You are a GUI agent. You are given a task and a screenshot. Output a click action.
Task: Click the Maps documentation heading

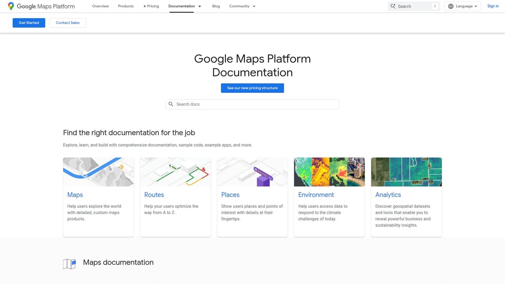[x=118, y=262]
